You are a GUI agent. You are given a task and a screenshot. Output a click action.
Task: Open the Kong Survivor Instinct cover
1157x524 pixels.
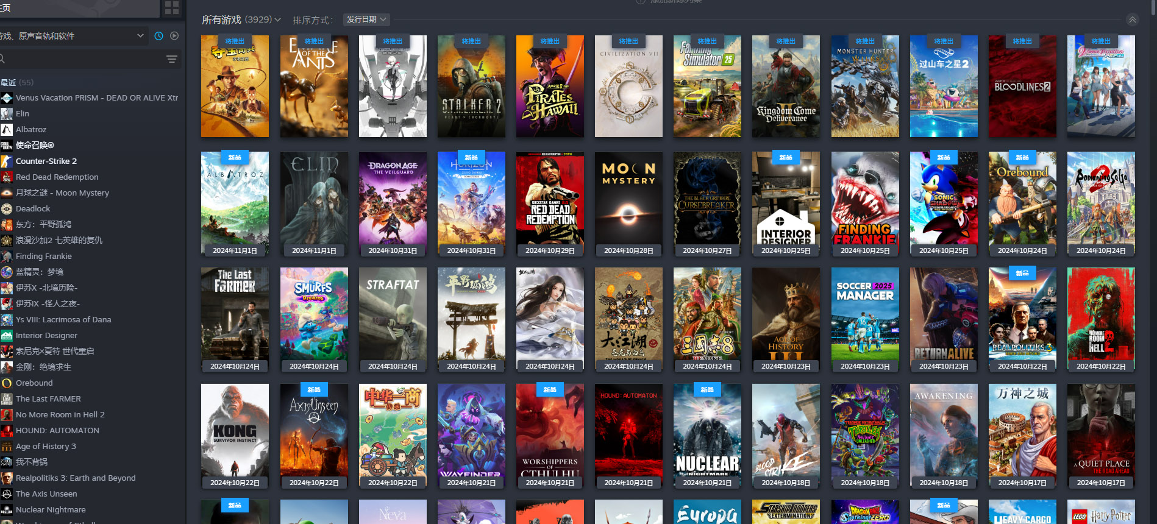pos(235,435)
